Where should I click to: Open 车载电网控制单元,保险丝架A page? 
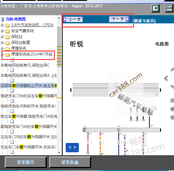click(29, 75)
